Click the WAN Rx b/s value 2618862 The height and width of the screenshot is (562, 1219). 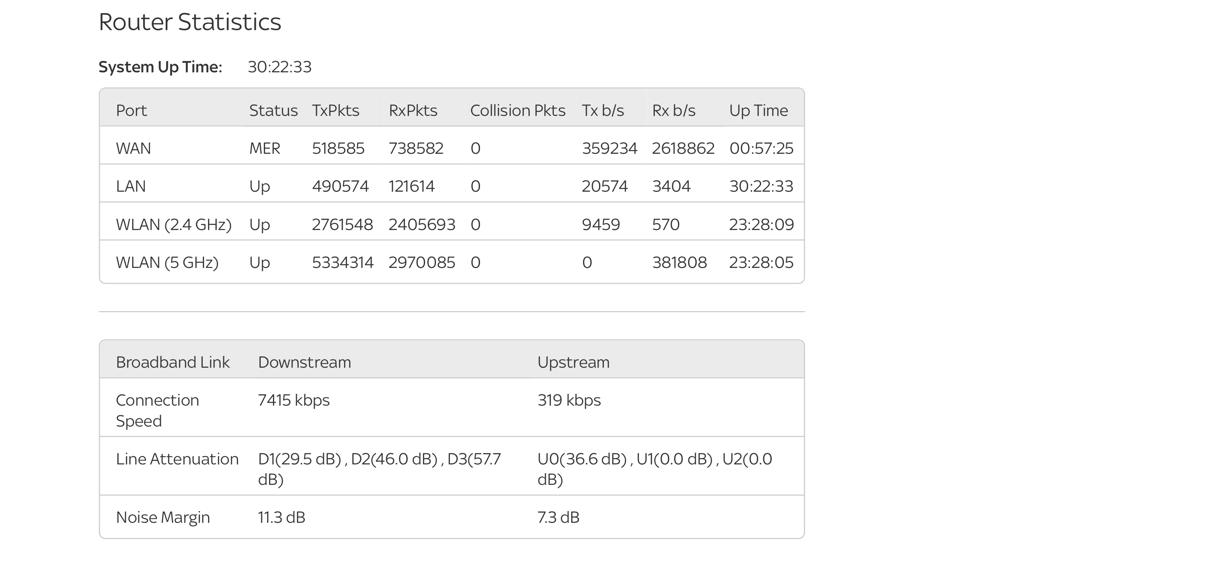pyautogui.click(x=683, y=149)
